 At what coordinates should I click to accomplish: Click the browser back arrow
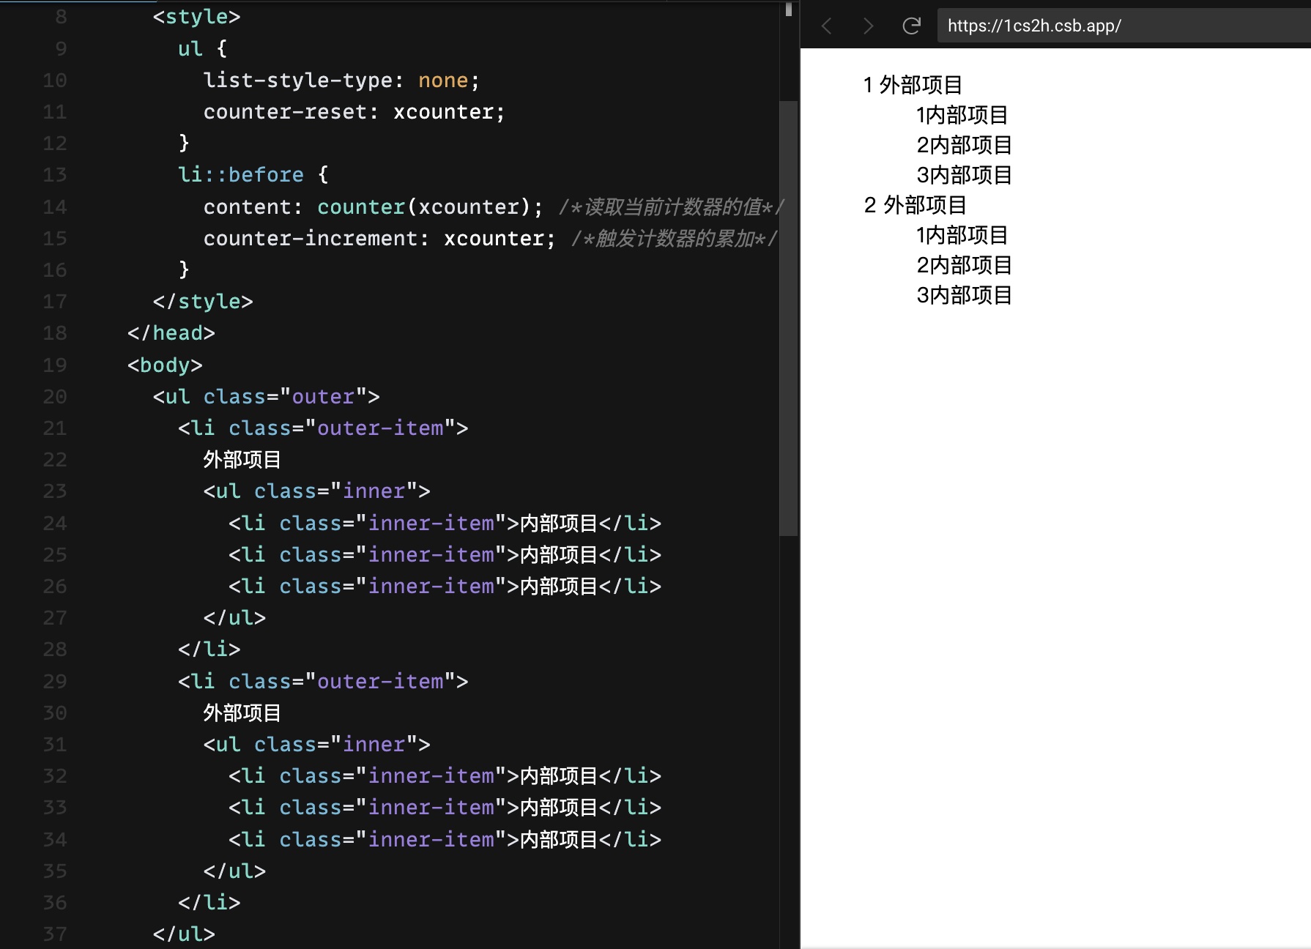point(827,26)
